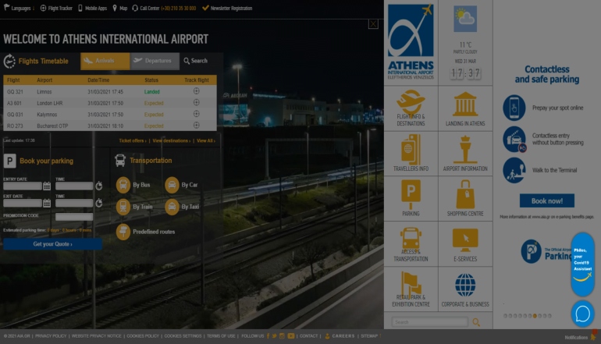Viewport: 601px width, 344px height.
Task: Click the promotion code input field
Action: pos(74,217)
